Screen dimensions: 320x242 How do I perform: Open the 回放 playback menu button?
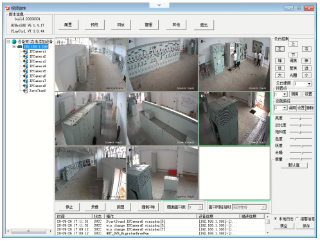pos(121,25)
